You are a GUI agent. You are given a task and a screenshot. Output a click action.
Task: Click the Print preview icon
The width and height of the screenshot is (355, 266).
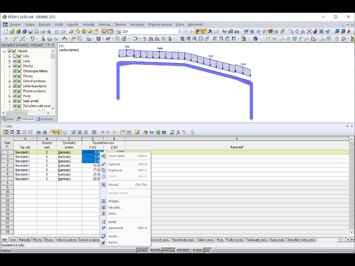click(x=49, y=31)
